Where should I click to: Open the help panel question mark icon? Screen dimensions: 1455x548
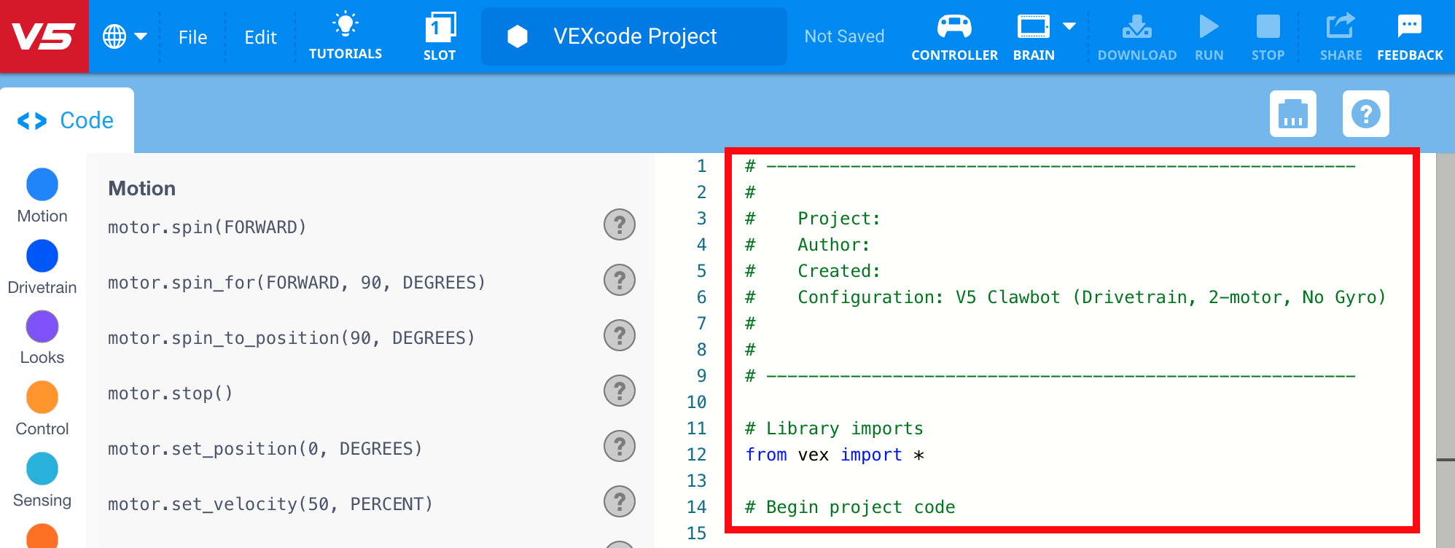(x=1365, y=114)
